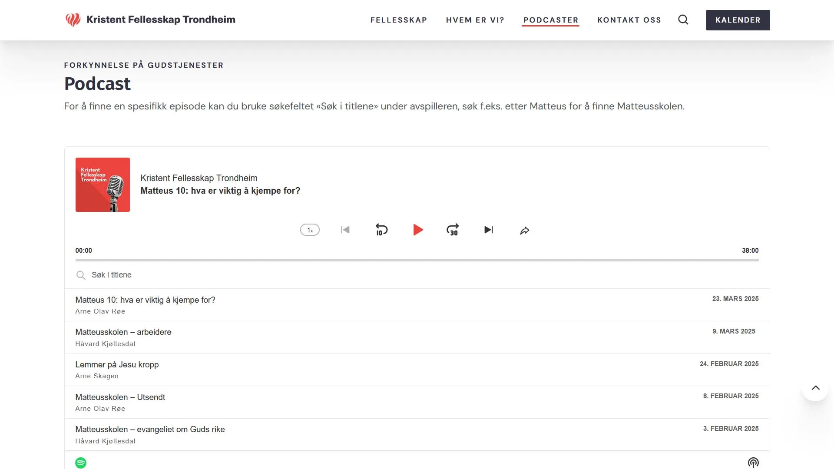Rewind 10 seconds
Screen dimensions: 834x469
click(381, 230)
